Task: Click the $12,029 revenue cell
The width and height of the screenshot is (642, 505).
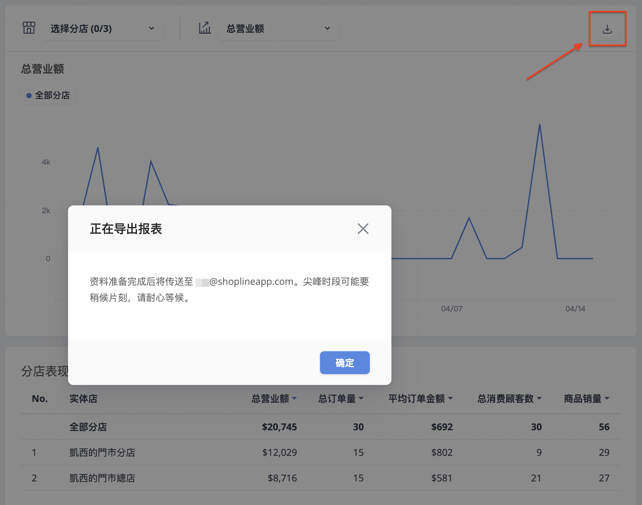Action: (280, 452)
